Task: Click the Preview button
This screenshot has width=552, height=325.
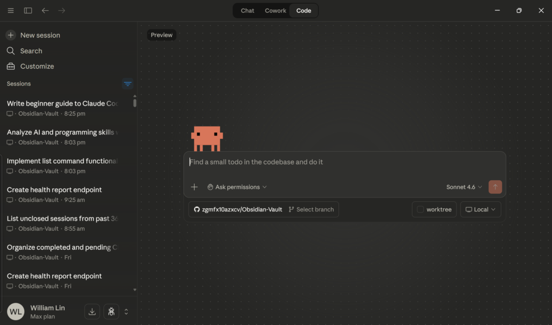Action: coord(162,35)
